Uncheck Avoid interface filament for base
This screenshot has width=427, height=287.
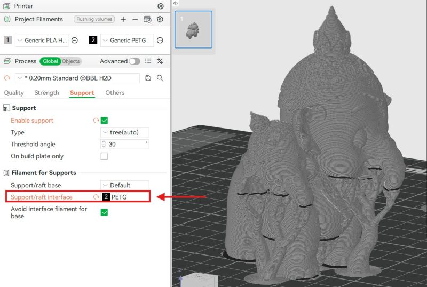[105, 212]
